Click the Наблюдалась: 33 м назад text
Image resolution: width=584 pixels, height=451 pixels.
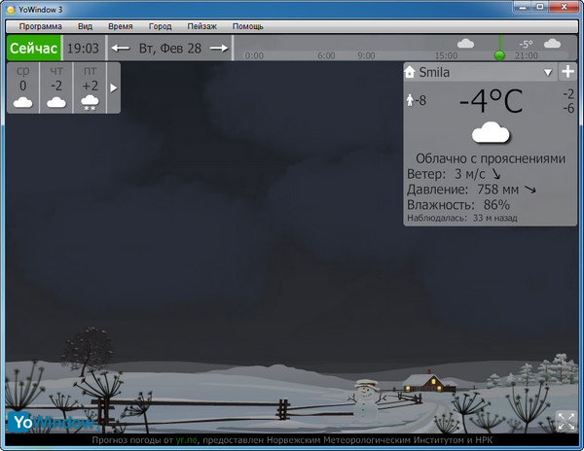point(461,218)
